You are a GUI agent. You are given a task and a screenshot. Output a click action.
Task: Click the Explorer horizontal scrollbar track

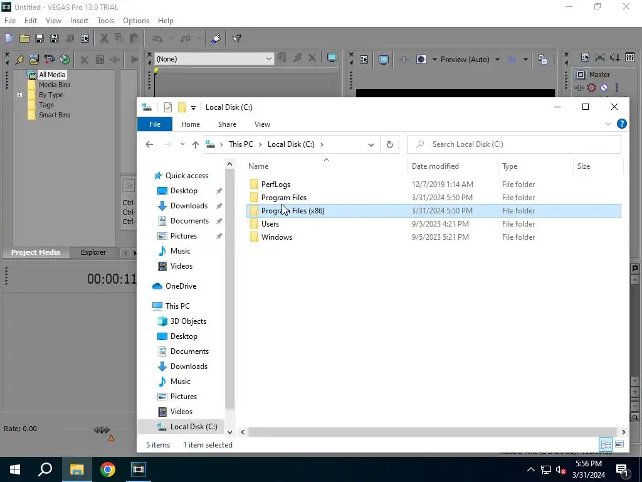click(432, 432)
